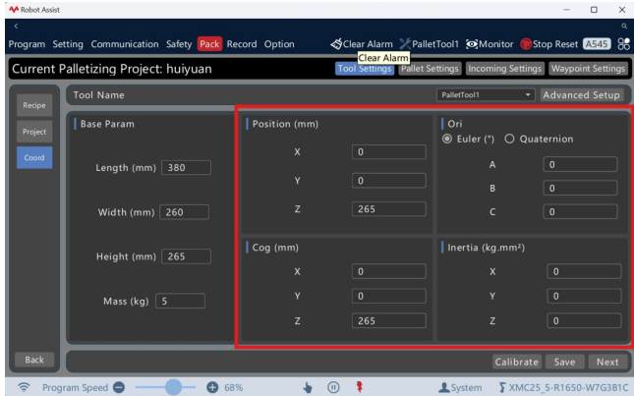Viewport: 634px width, 396px height.
Task: Click the pause circle icon
Action: (333, 387)
